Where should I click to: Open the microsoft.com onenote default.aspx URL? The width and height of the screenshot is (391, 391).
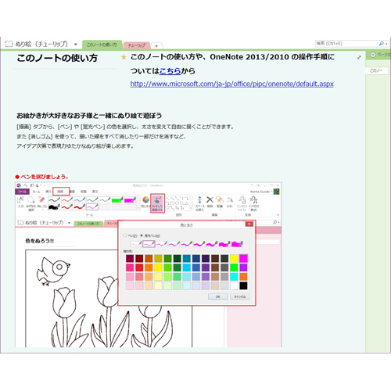232,84
